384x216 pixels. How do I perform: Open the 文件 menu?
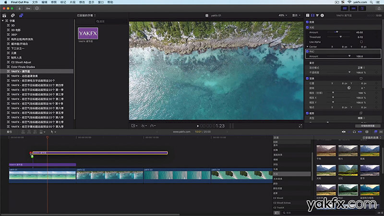(x=35, y=2)
